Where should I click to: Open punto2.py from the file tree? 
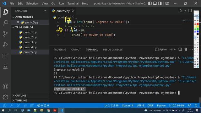coord(30,37)
